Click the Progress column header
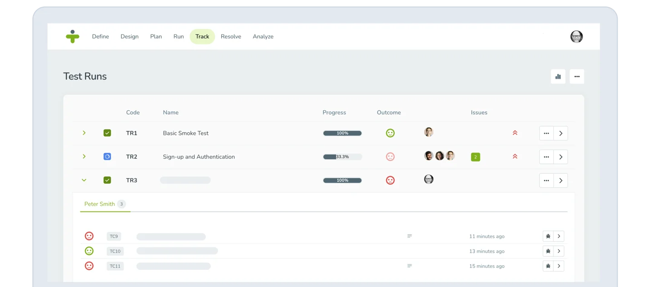The width and height of the screenshot is (649, 287). 334,113
